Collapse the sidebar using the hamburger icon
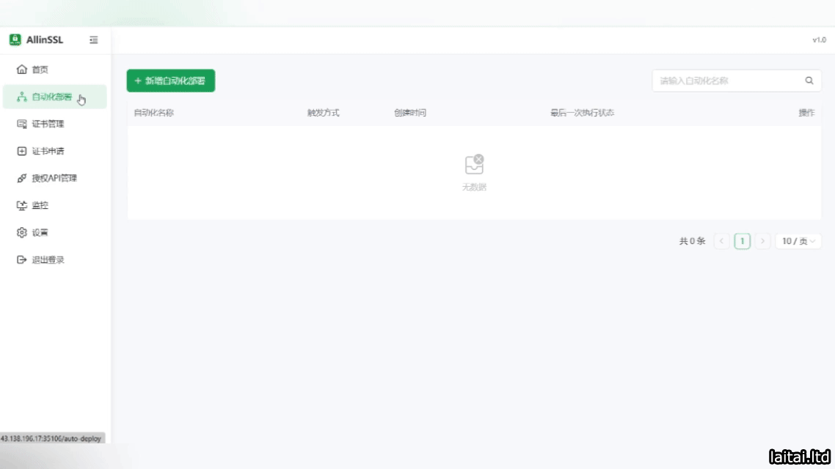This screenshot has width=835, height=469. [94, 40]
